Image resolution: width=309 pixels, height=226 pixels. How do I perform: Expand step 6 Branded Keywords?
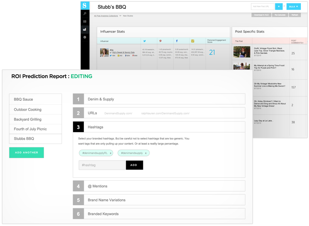(x=159, y=214)
